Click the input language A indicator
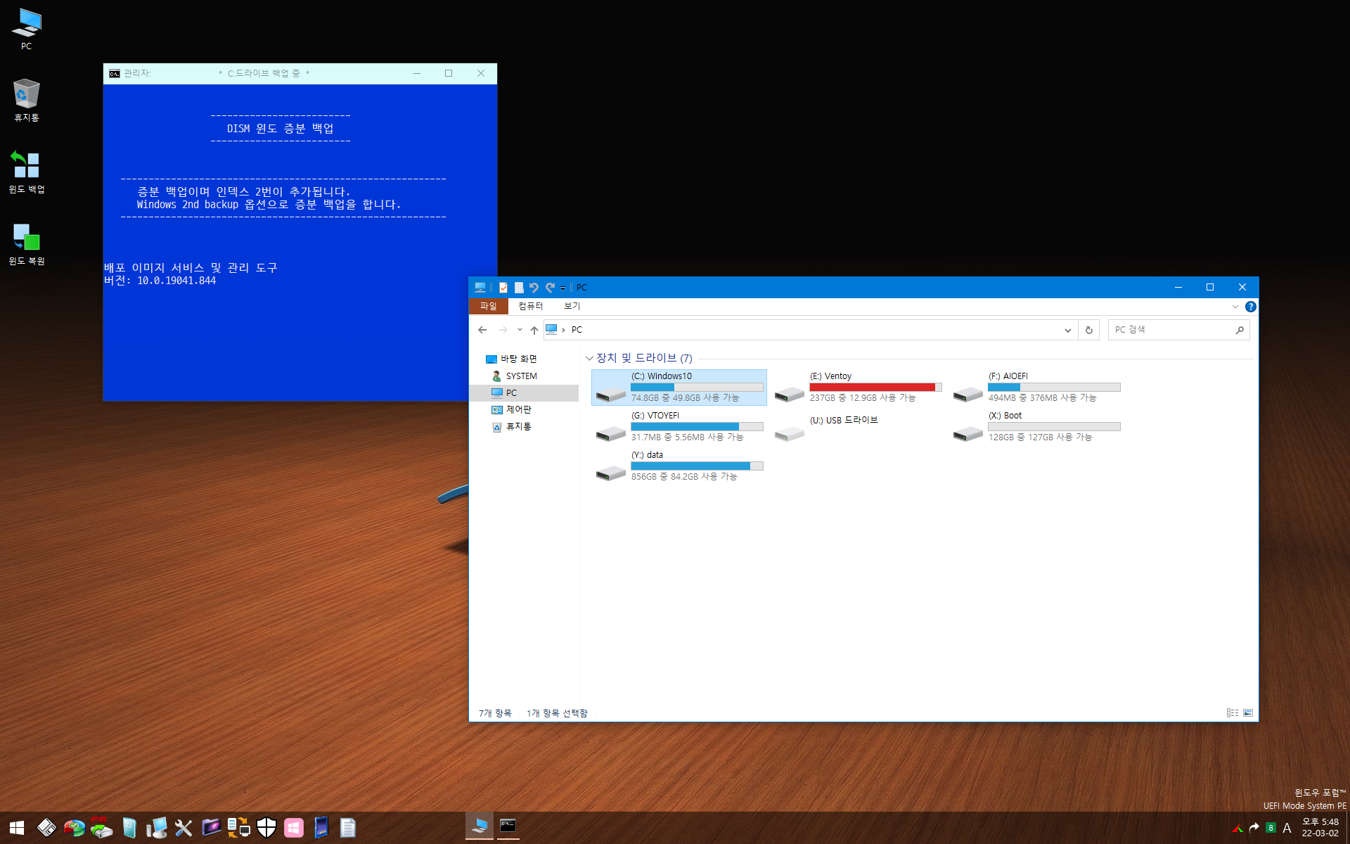The image size is (1350, 844). point(1287,828)
